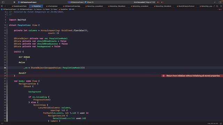
Task: Open the iOSTakeHomeProjectApp tab
Action: (x=71, y=6)
